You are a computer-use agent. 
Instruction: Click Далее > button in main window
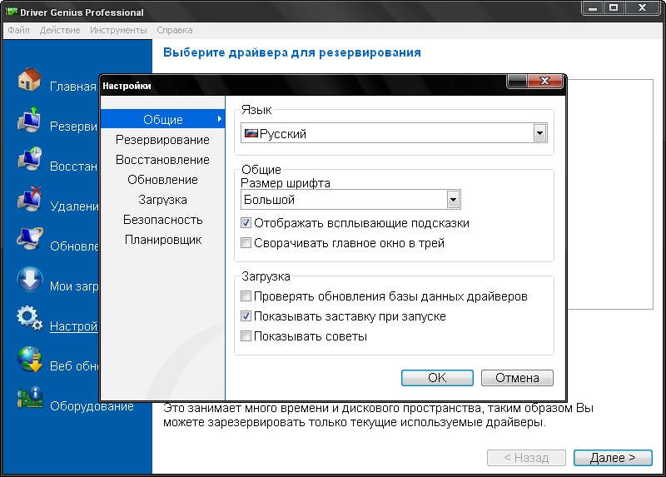pos(613,458)
